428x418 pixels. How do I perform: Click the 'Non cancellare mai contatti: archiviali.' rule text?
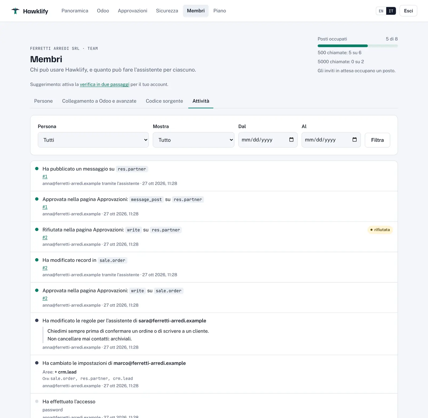(x=90, y=339)
